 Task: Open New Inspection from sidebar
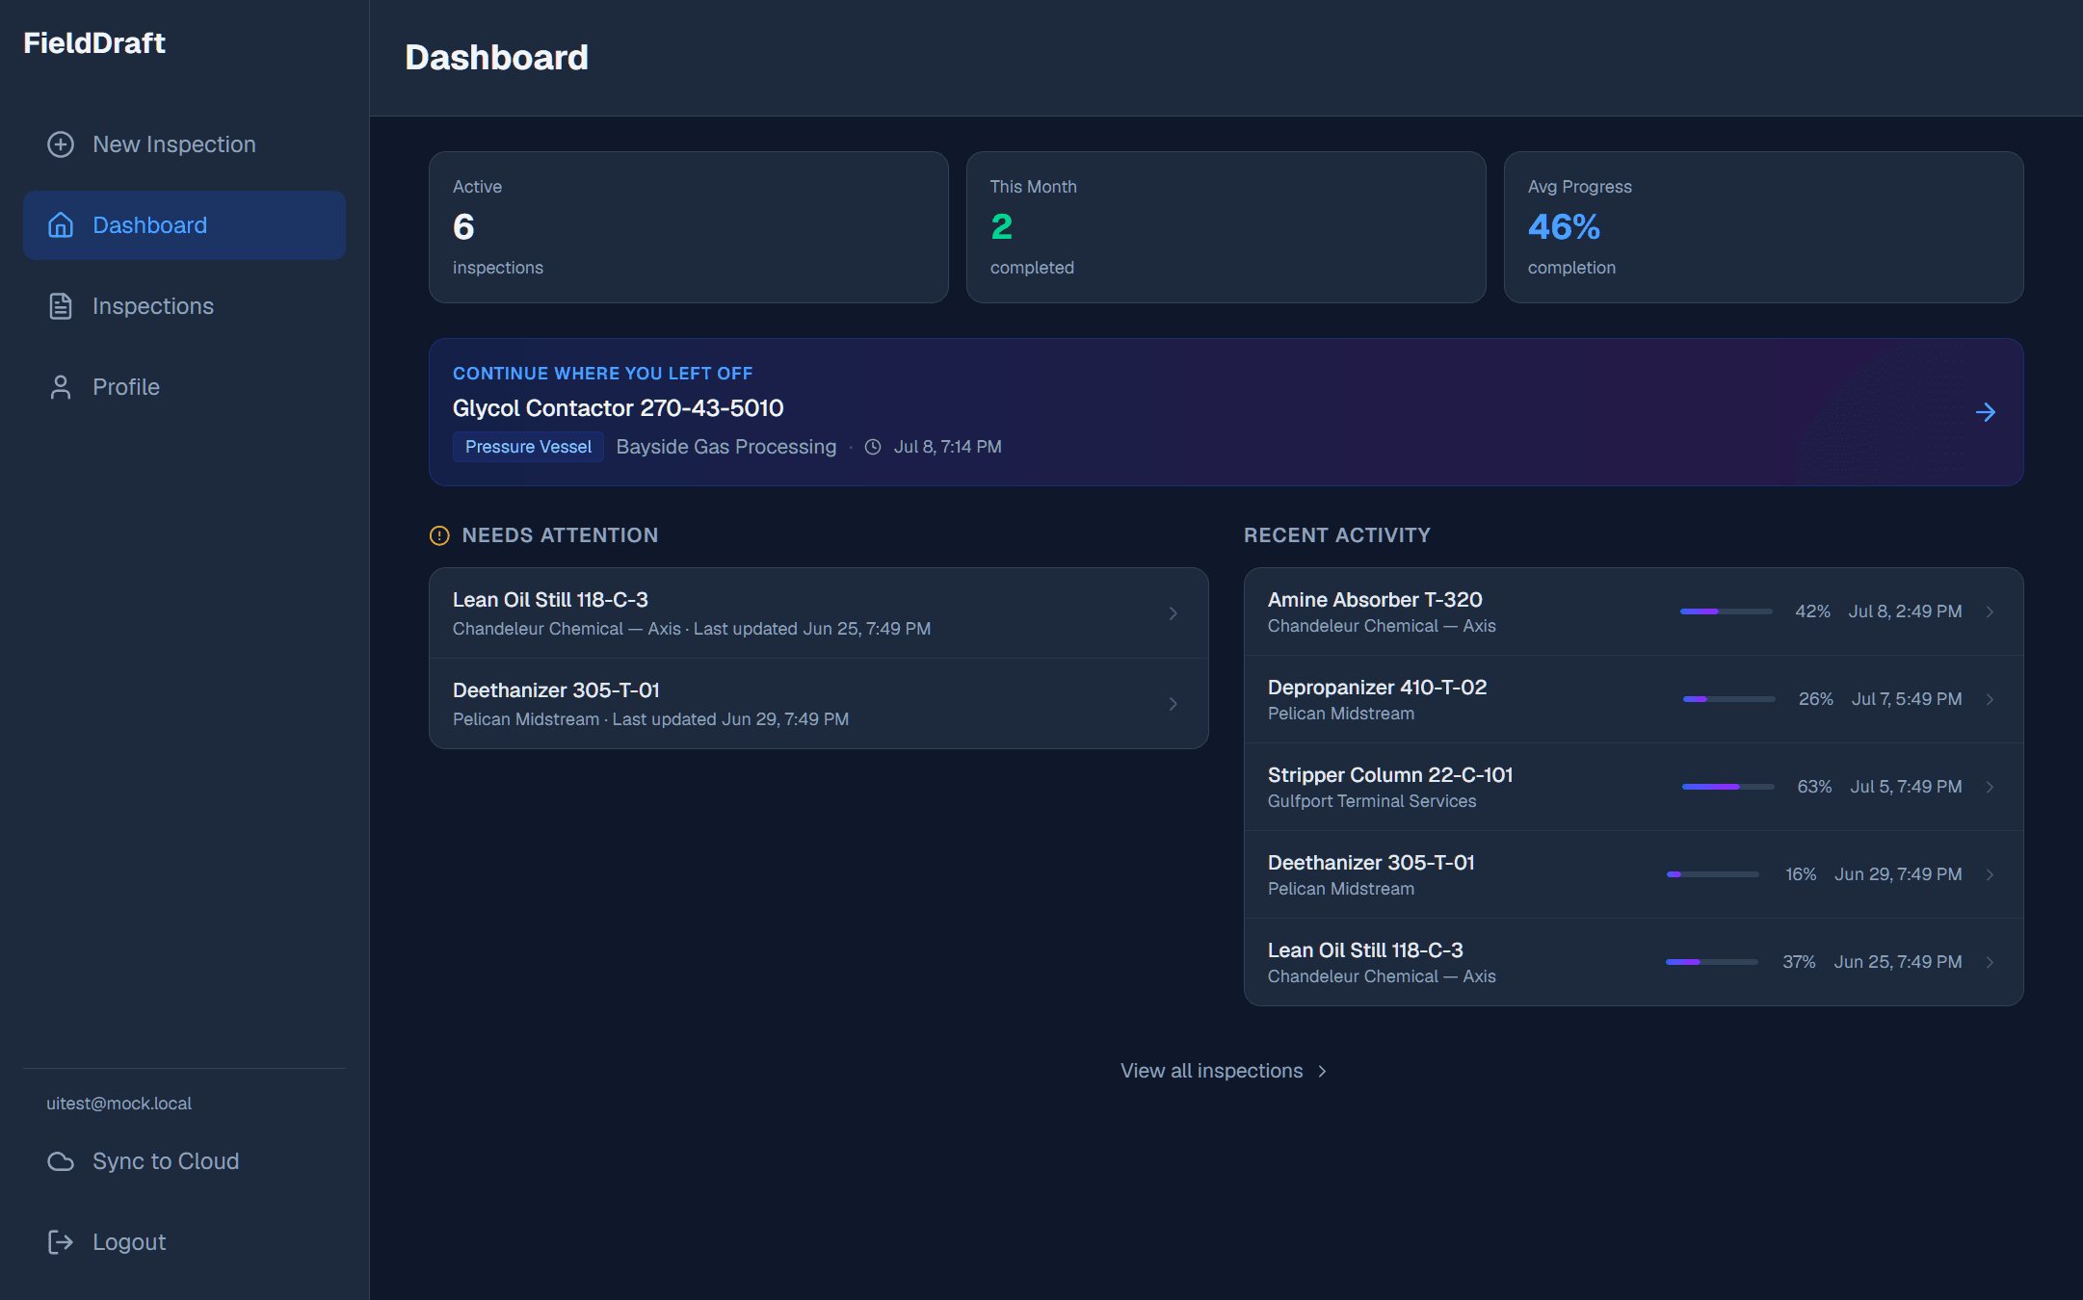[184, 144]
